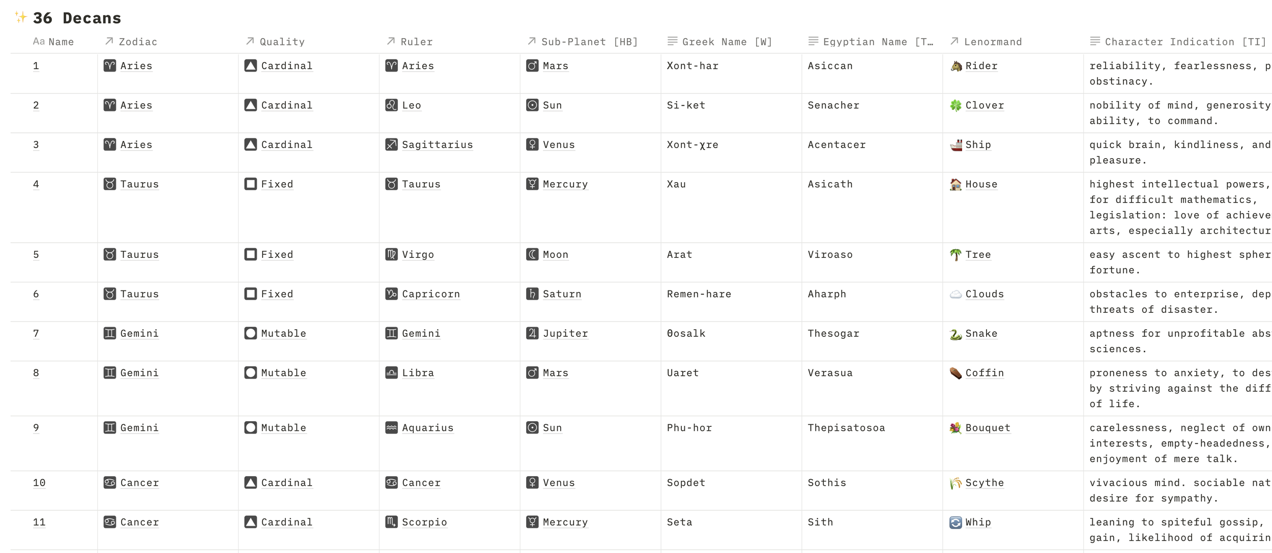Screen dimensions: 1272x553
Task: Click the crescent Moon icon
Action: coord(532,254)
